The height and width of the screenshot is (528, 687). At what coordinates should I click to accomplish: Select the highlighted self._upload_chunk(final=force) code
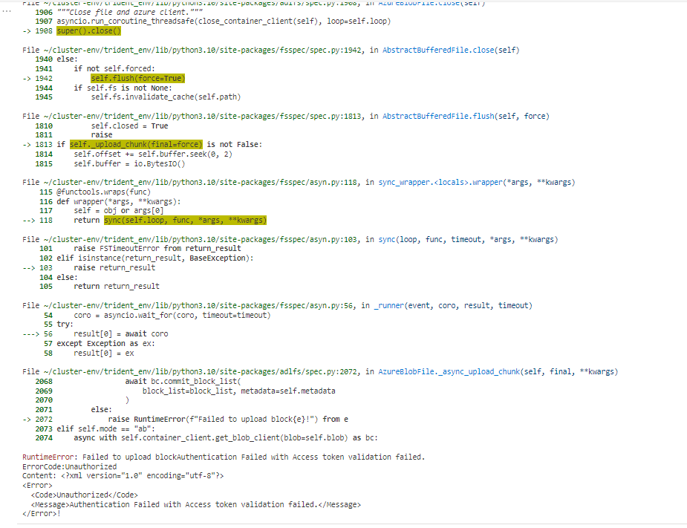point(136,143)
